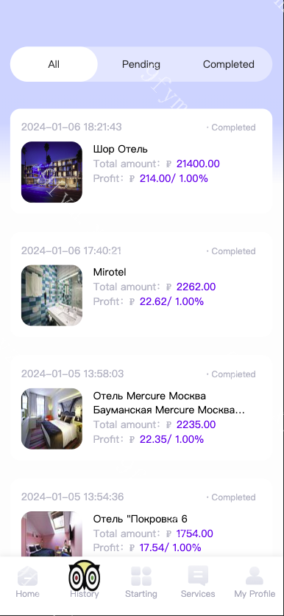The width and height of the screenshot is (284, 616).
Task: Click the Completed status of the 13:58:03 order
Action: [x=231, y=374]
